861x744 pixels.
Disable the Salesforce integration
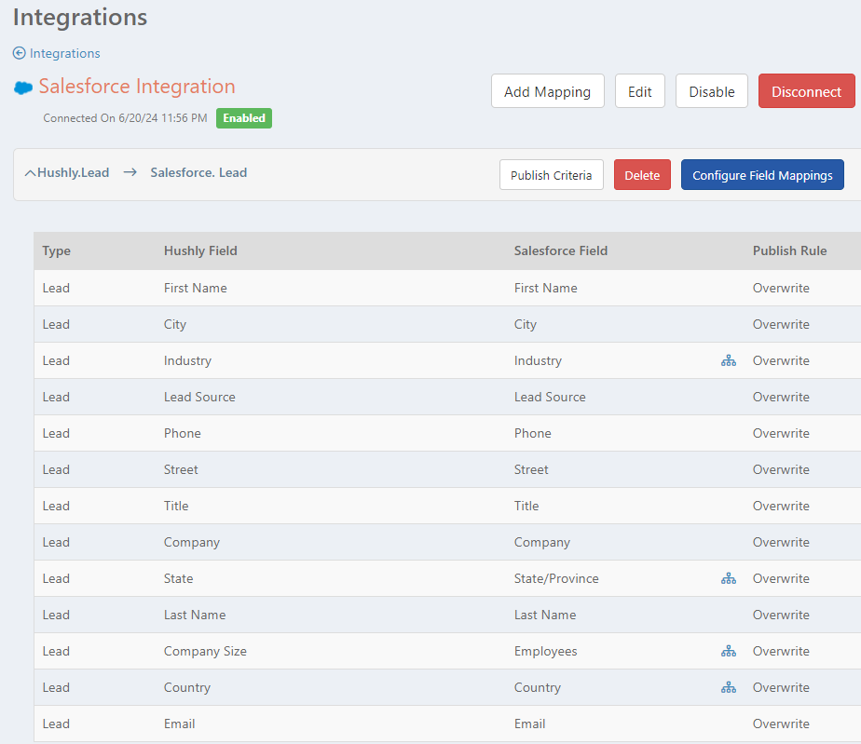tap(712, 91)
